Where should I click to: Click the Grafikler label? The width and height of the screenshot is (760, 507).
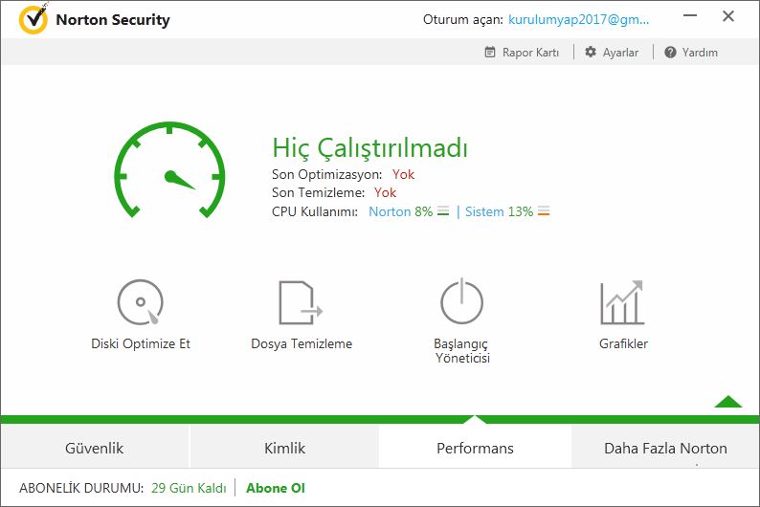pyautogui.click(x=623, y=343)
